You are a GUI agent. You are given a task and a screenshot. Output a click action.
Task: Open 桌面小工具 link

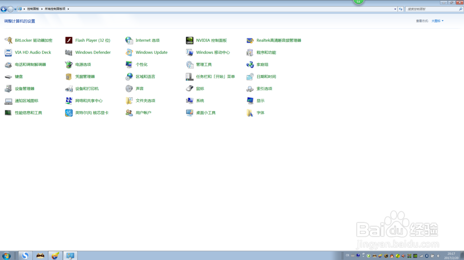[206, 113]
